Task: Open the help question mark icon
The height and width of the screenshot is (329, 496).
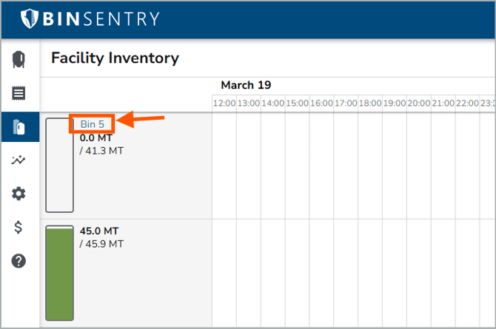Action: click(x=19, y=260)
